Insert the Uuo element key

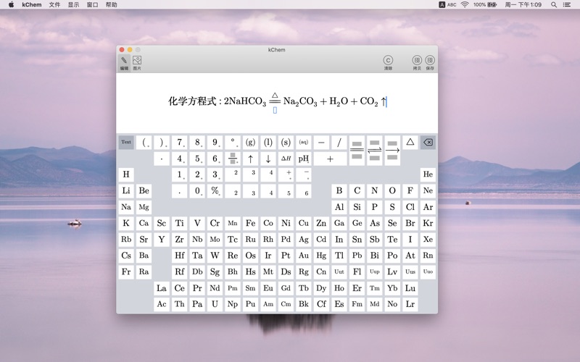click(x=428, y=272)
